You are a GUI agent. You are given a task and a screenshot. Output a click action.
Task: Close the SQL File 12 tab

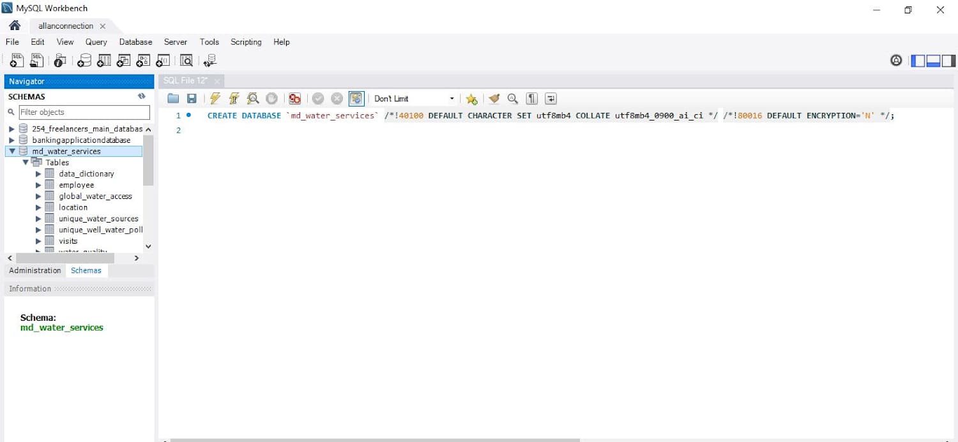(217, 81)
